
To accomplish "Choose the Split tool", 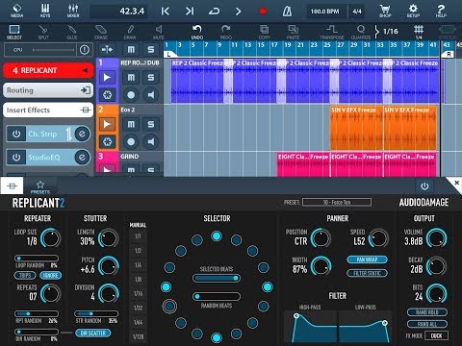I will 43,32.
